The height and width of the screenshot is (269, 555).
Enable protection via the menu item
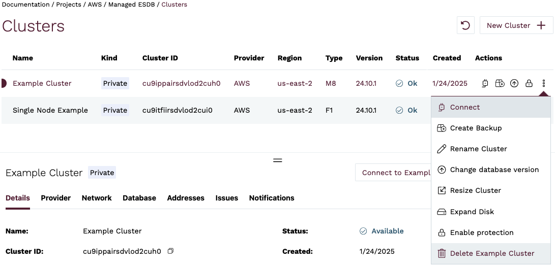(x=481, y=232)
